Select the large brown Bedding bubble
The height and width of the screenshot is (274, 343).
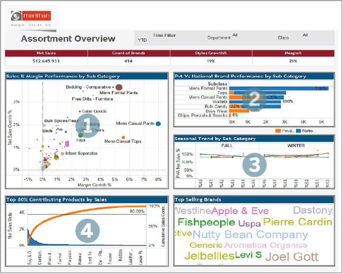point(119,87)
